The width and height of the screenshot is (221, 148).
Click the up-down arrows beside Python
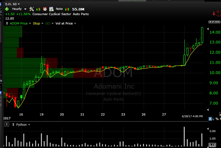coord(13,125)
